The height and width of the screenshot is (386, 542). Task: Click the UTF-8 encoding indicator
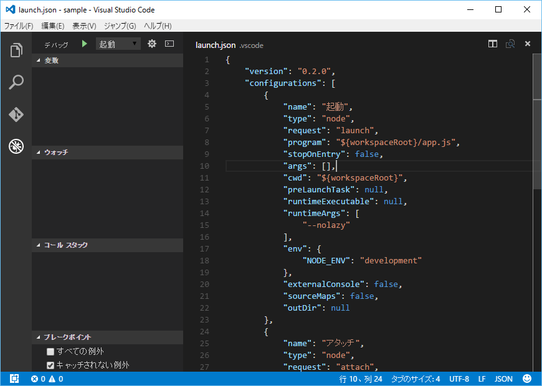[x=459, y=379]
